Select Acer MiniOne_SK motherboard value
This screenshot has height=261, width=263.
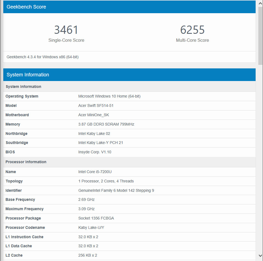point(94,115)
